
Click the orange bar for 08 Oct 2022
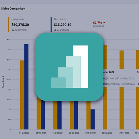(x=39, y=112)
